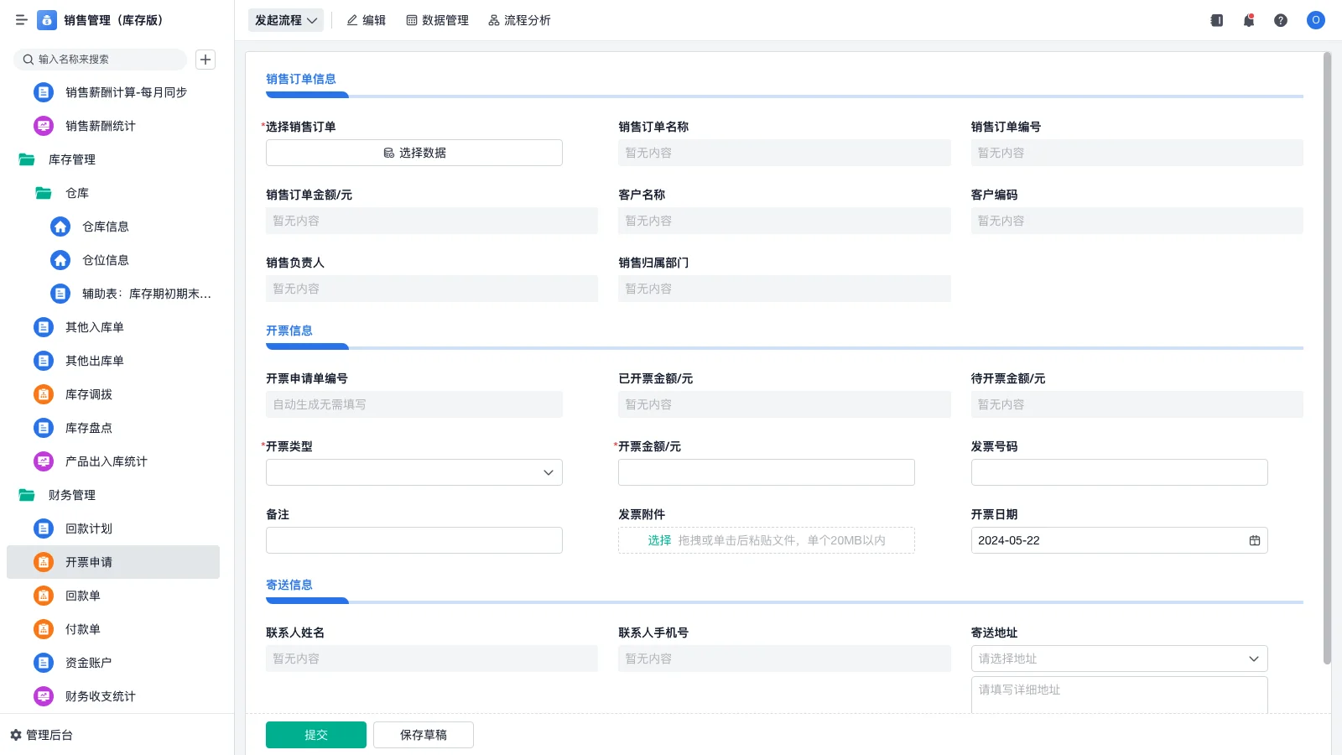
Task: Click the 库存调拨 icon in the sidebar
Action: click(43, 394)
